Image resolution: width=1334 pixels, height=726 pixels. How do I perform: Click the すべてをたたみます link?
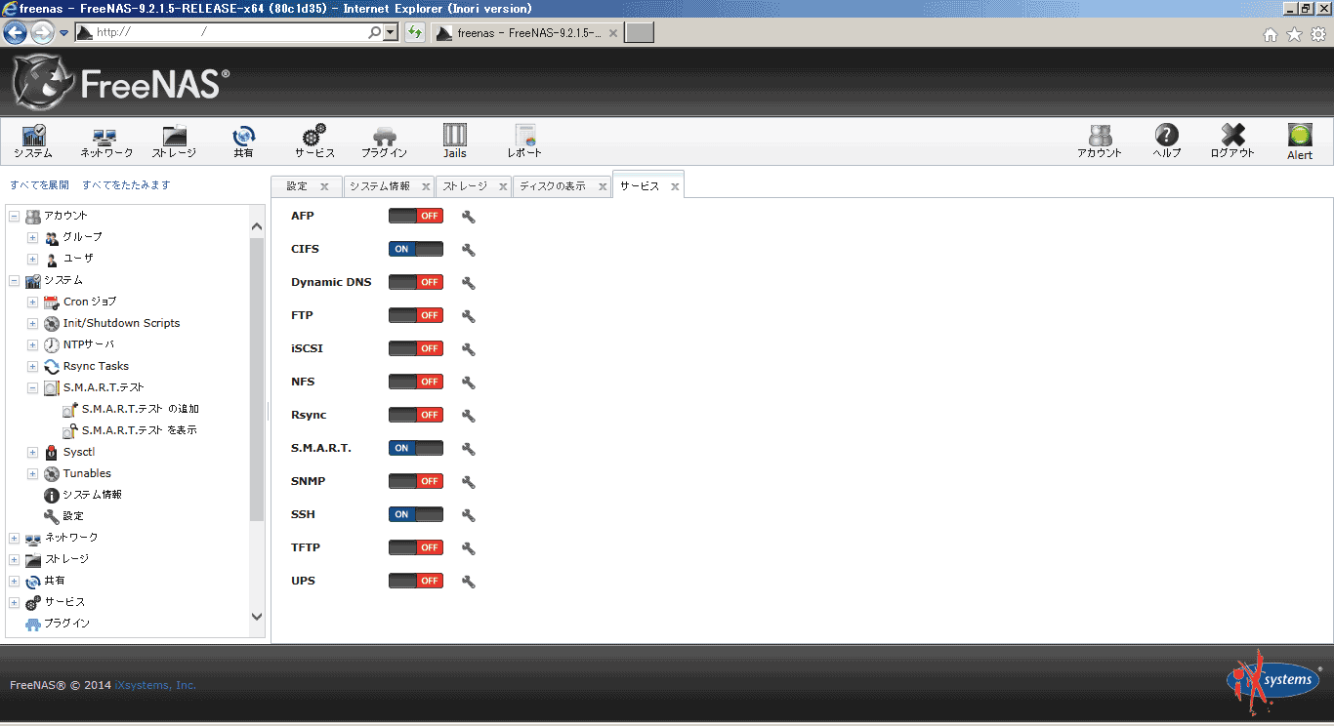[x=126, y=185]
